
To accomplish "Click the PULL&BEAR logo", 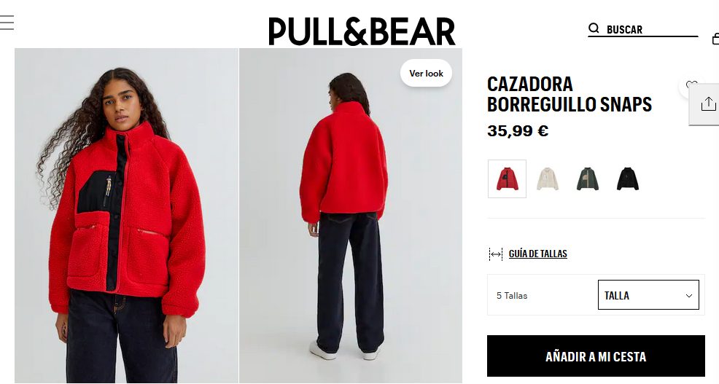I will (362, 31).
